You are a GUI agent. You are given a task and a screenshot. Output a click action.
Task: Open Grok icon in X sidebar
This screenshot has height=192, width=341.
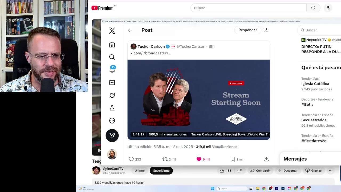(112, 95)
